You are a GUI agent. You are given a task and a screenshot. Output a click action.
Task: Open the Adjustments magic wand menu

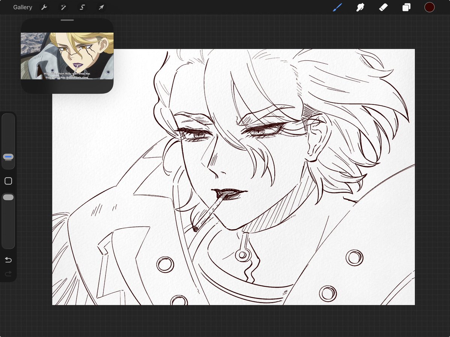[x=63, y=7]
